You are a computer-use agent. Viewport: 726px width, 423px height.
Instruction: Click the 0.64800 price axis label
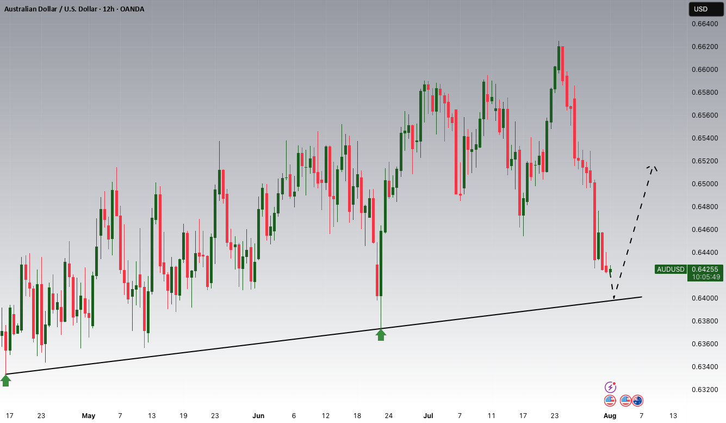click(x=705, y=207)
